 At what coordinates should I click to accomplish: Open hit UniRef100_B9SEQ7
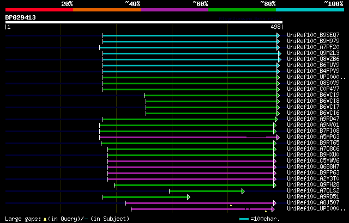click(313, 35)
